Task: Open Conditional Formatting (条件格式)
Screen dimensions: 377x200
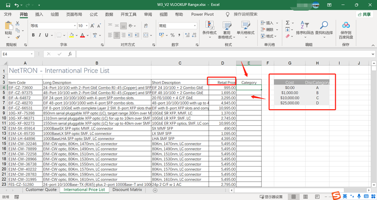Action: tap(209, 29)
